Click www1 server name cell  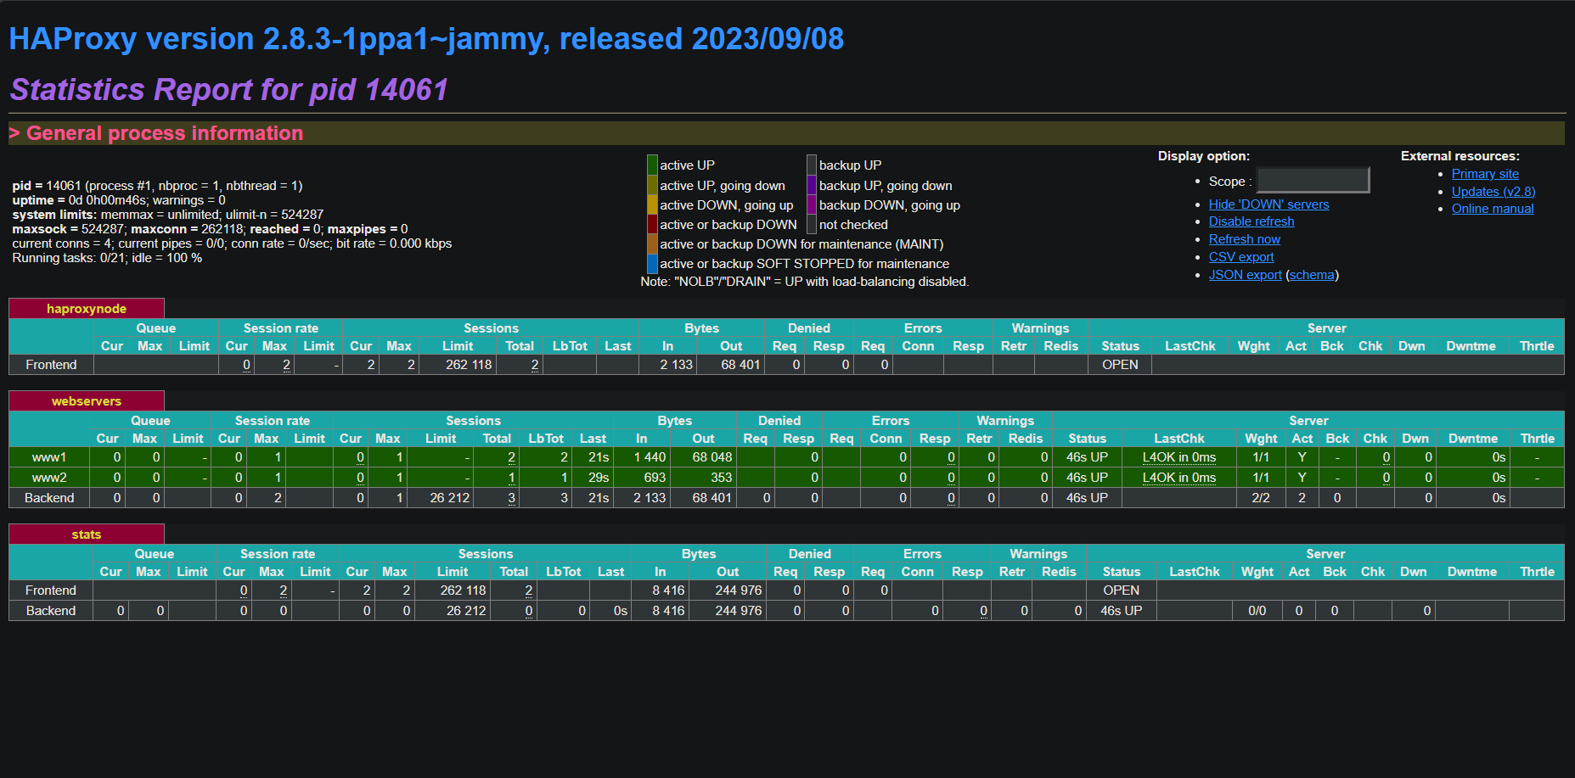click(49, 457)
